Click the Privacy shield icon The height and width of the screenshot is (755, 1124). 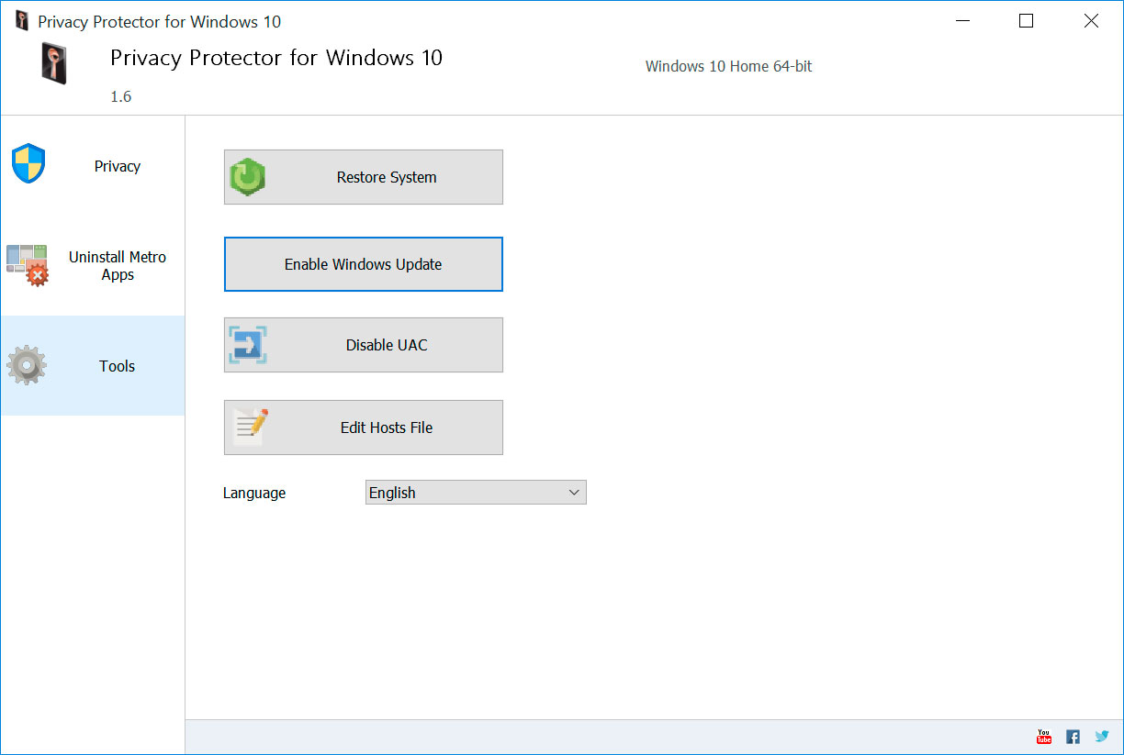[28, 163]
